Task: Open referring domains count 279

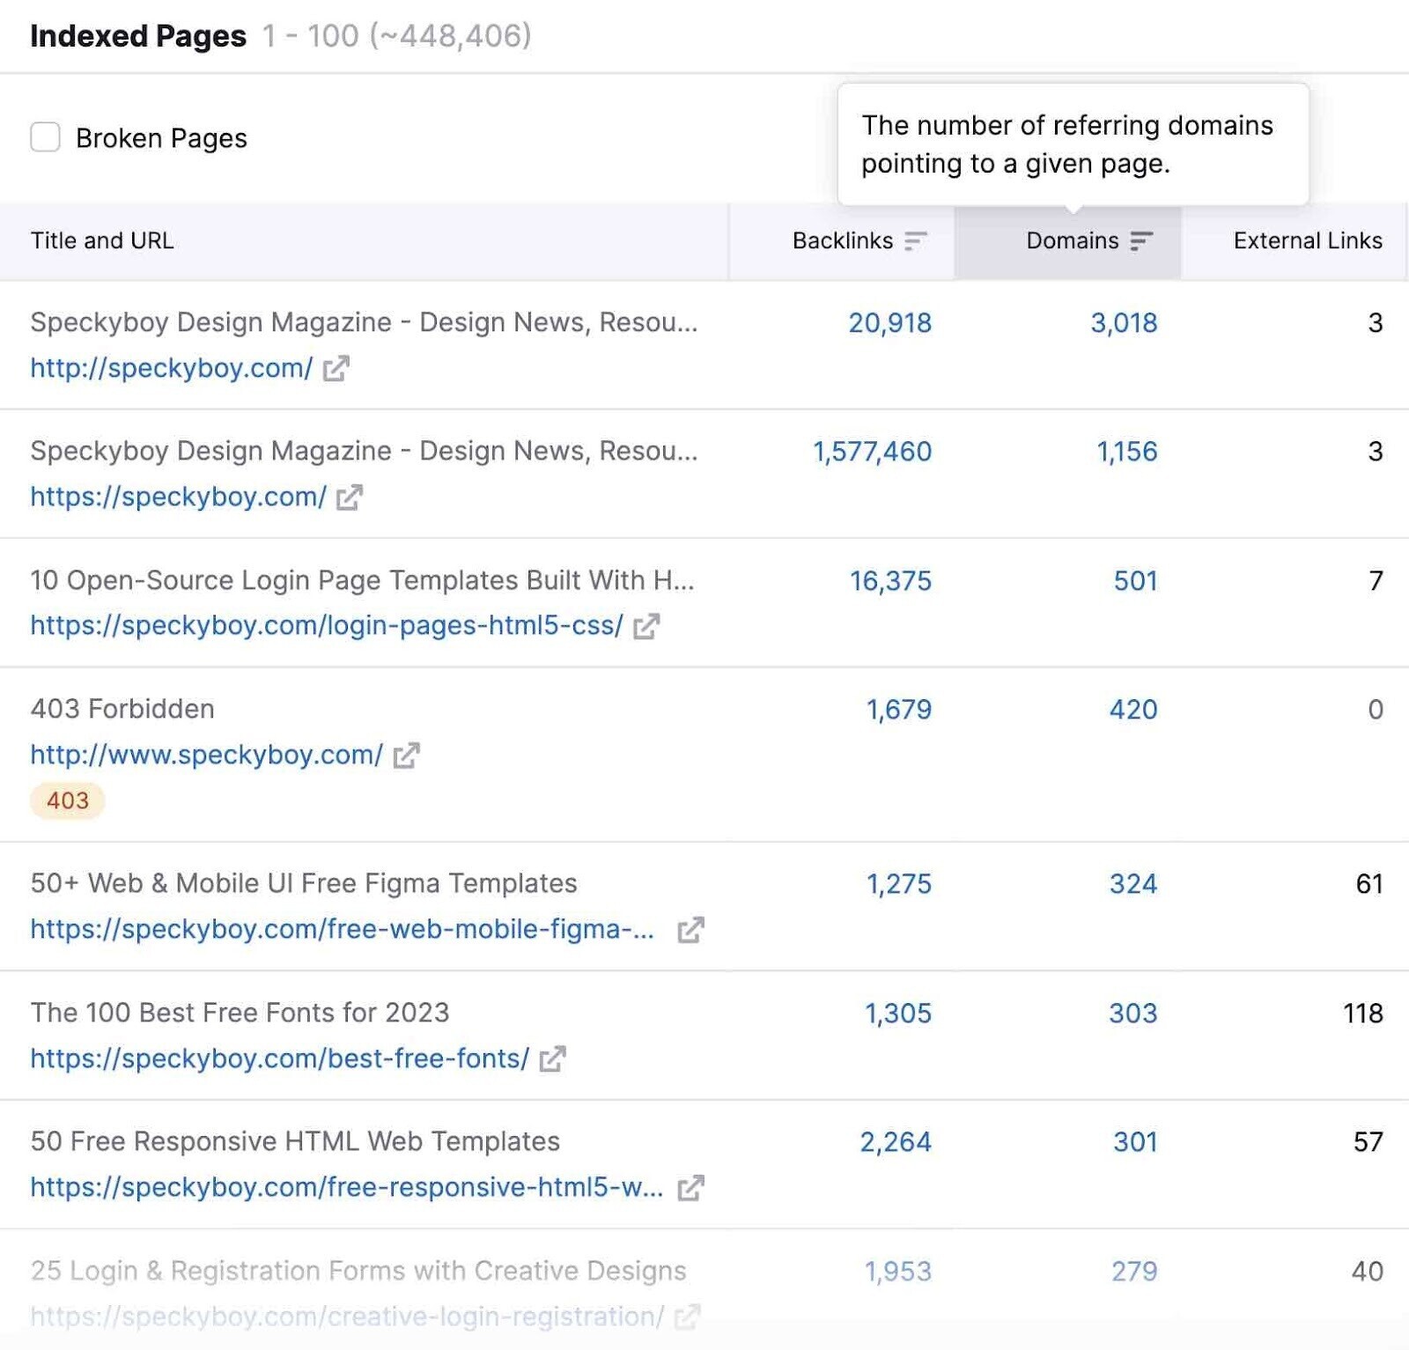Action: tap(1134, 1272)
